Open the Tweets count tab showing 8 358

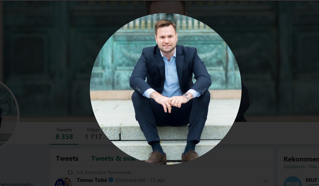(x=64, y=134)
